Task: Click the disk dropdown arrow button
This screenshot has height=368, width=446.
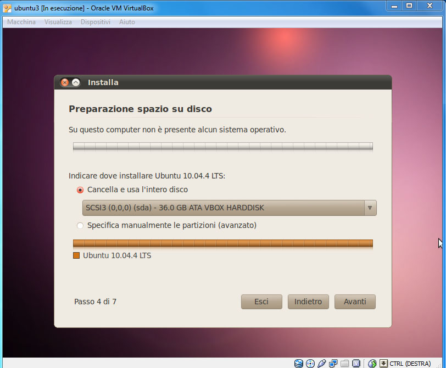Action: (370, 208)
